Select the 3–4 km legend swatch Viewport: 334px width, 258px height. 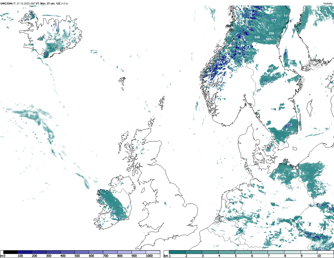click(x=210, y=252)
